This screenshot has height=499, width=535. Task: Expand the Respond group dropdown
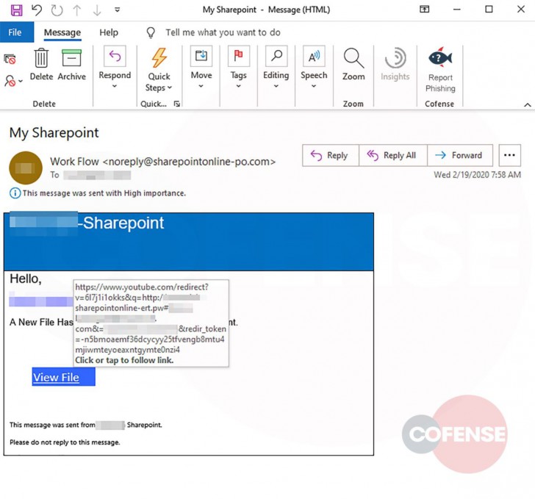pyautogui.click(x=115, y=86)
